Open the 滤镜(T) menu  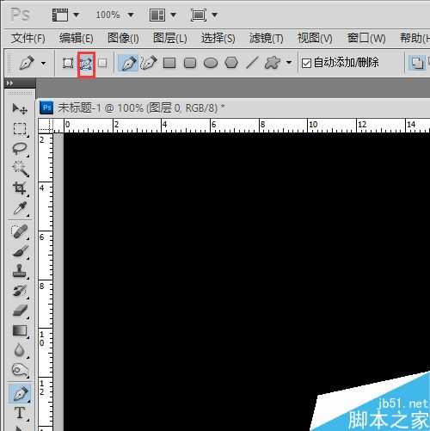click(266, 38)
